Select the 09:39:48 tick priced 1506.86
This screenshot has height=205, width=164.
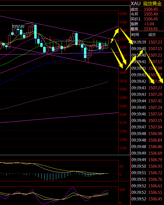point(147,147)
